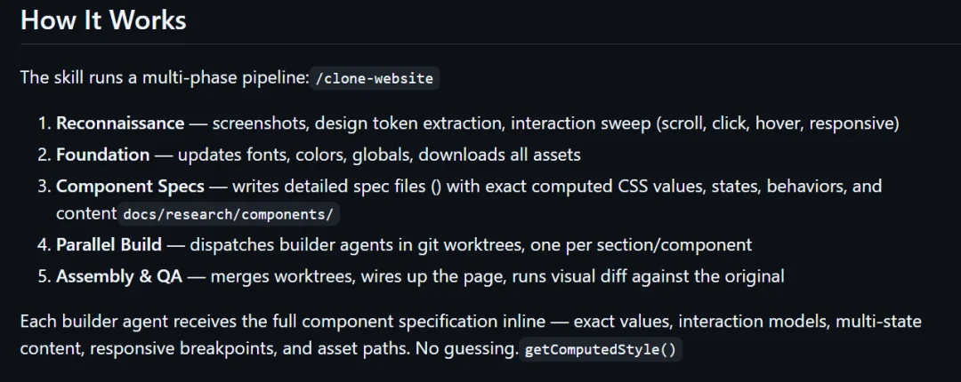Viewport: 961px width, 382px height.
Task: Click the Component Specs bold label
Action: (133, 186)
